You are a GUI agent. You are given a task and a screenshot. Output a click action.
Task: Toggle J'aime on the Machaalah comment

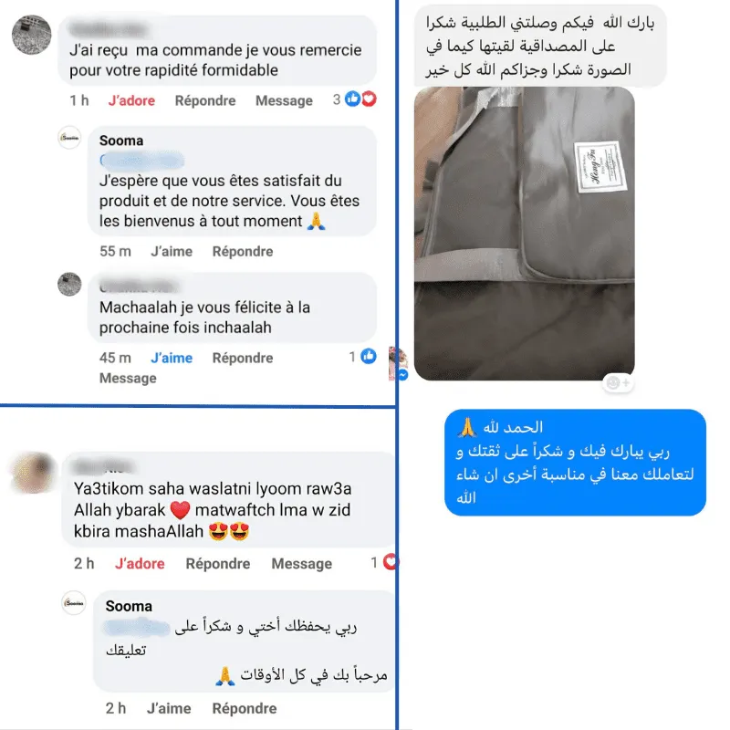coord(172,358)
